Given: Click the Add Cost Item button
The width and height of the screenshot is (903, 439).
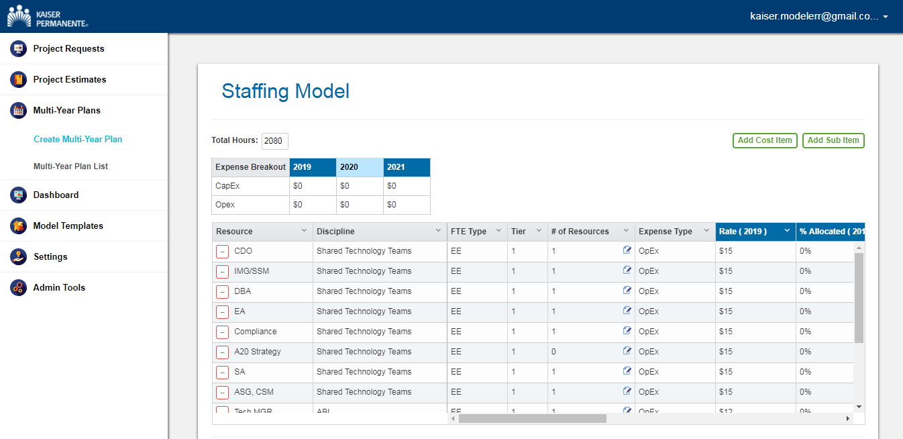Looking at the screenshot, I should tap(765, 140).
